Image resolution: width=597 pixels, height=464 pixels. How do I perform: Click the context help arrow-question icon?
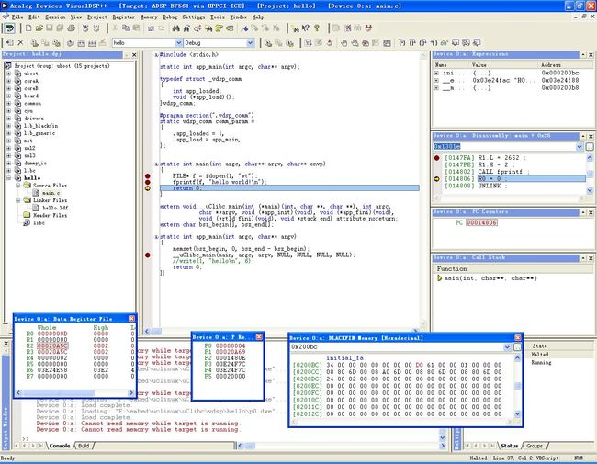(x=306, y=28)
